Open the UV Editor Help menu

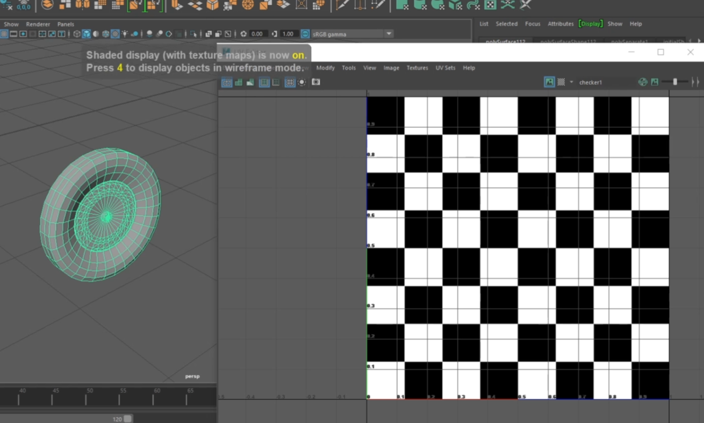[x=469, y=68]
